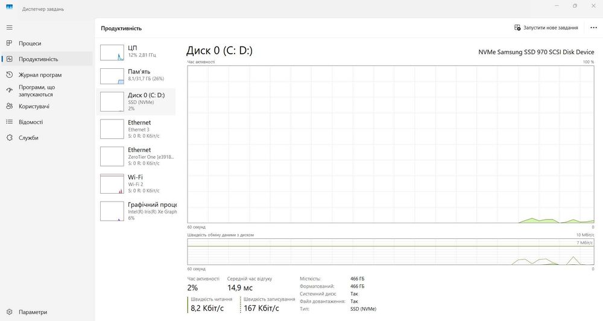Select the Ethernet 3 graph thumbnail
The width and height of the screenshot is (603, 321).
112,129
